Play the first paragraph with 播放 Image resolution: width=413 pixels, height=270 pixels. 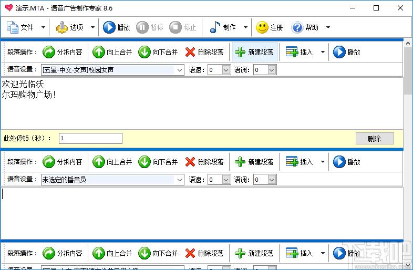coord(347,52)
